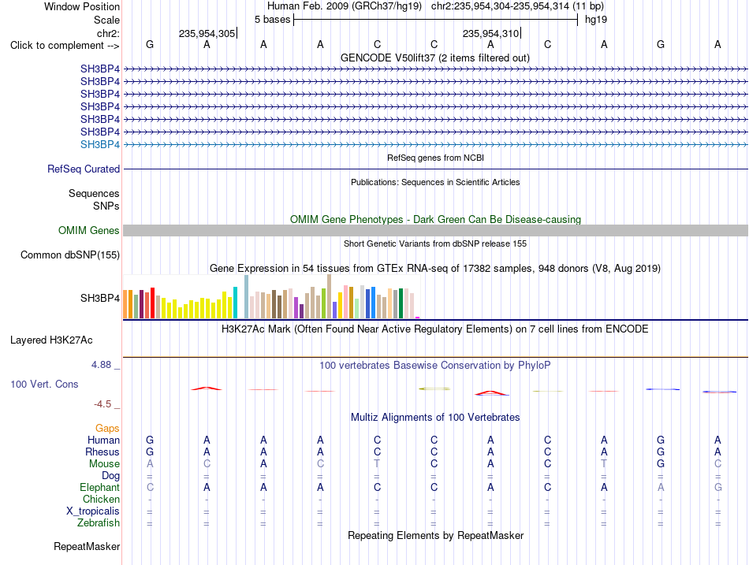The width and height of the screenshot is (749, 565).
Task: Click 'Human Feb. 2009 (GRCh37/hg19)' header text
Action: 345,6
